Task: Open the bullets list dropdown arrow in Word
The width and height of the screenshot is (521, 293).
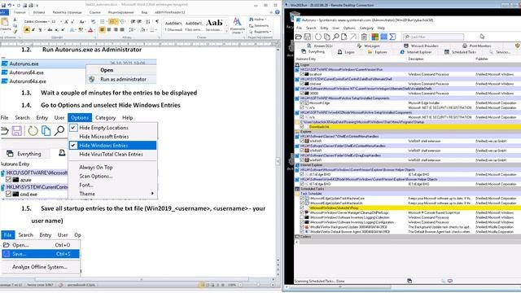Action: (x=107, y=22)
